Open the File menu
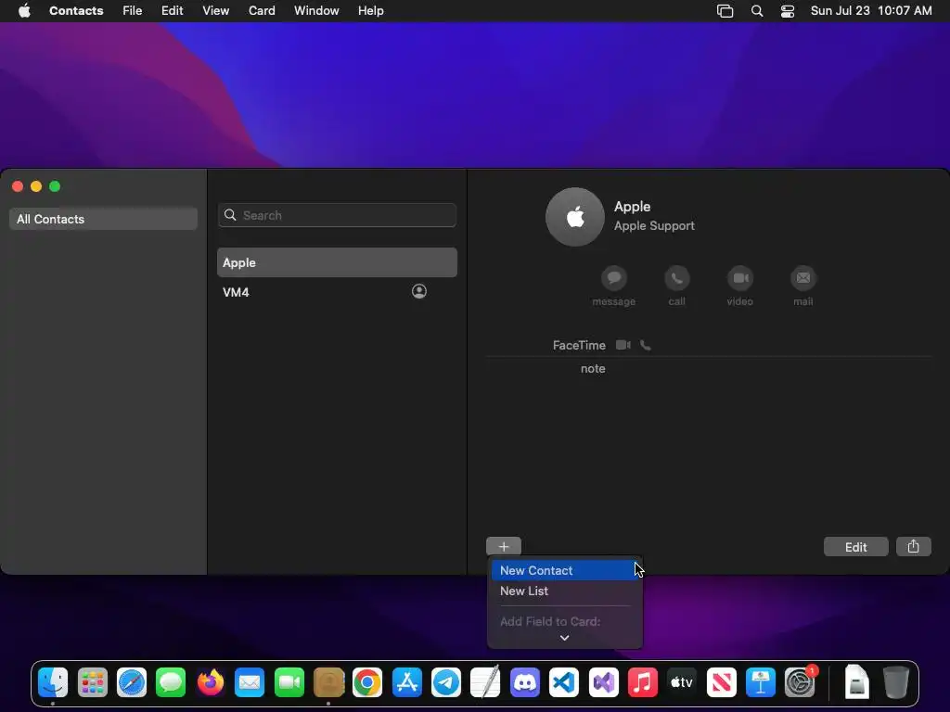This screenshot has height=712, width=950. point(132,11)
